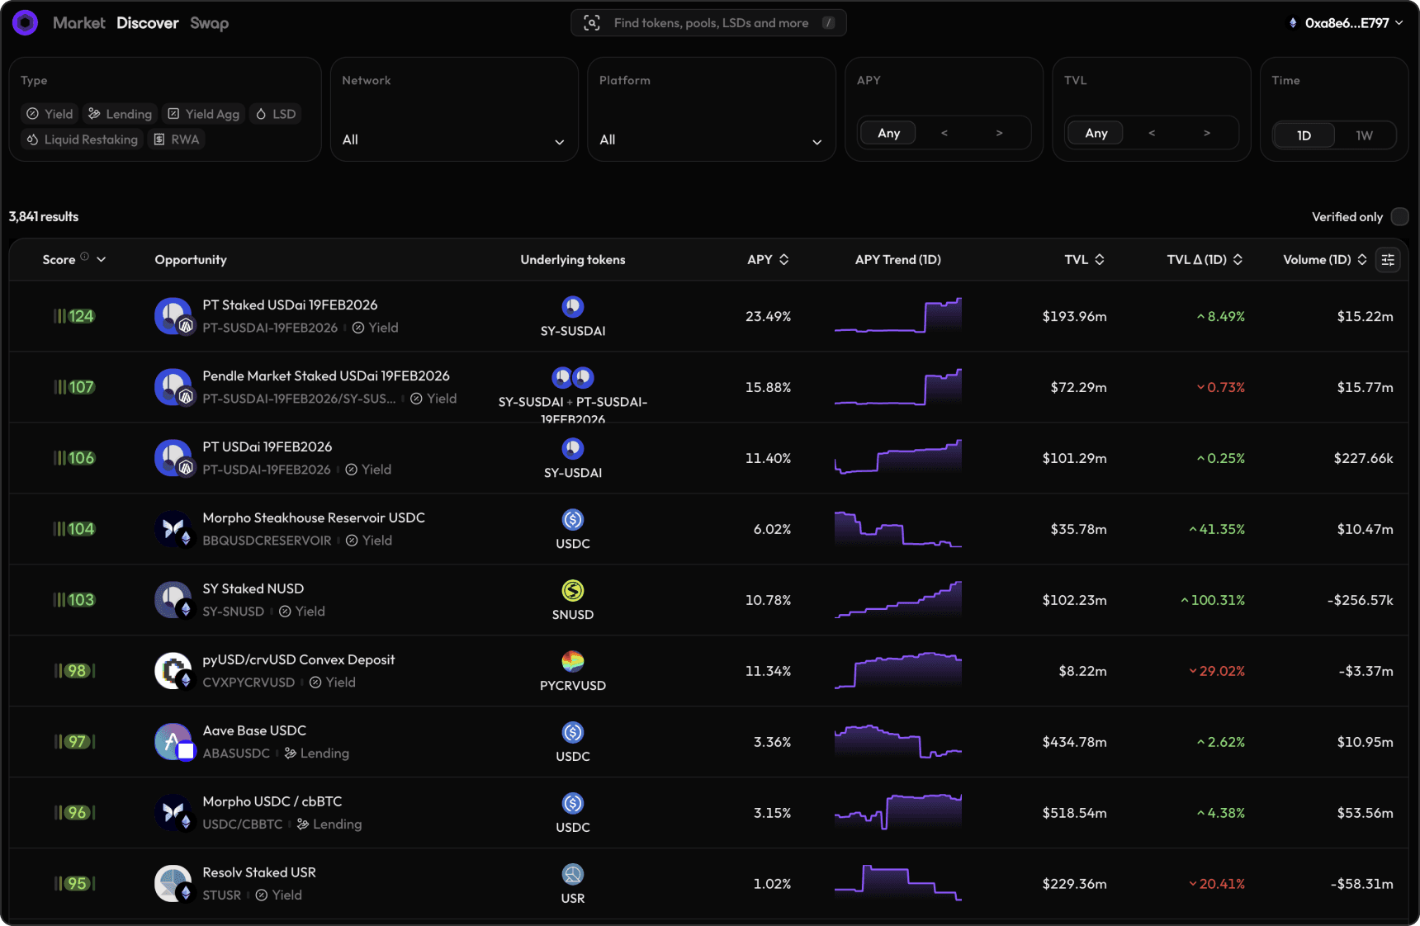
Task: Expand the wallet address 0xa8e6...E797 menu
Action: pyautogui.click(x=1346, y=23)
